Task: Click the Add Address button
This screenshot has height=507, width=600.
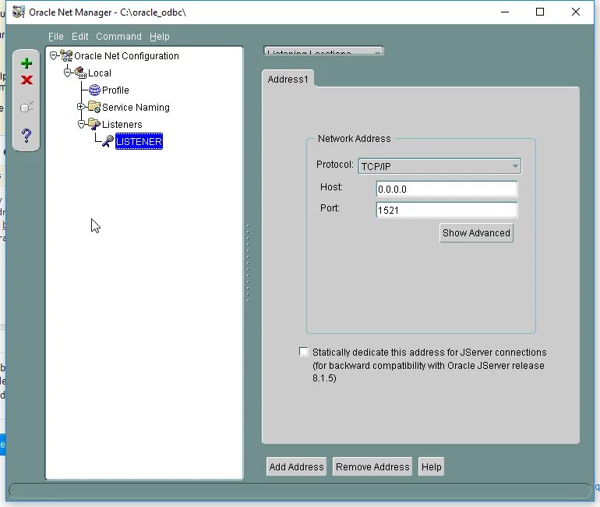Action: (x=296, y=466)
